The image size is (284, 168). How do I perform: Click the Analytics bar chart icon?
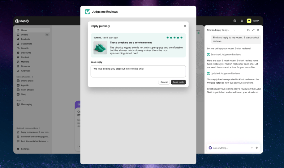18,71
